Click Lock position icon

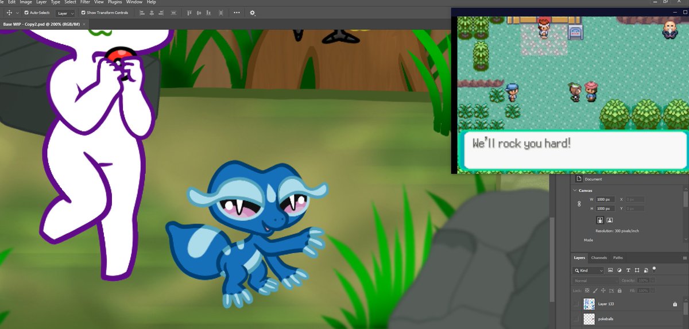click(603, 291)
